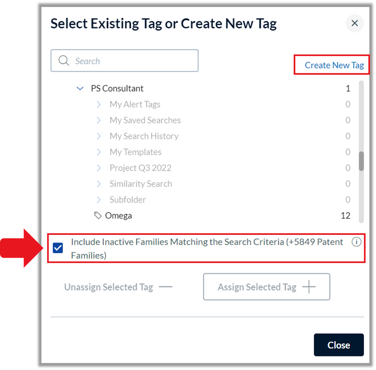This screenshot has height=370, width=376.
Task: Expand the My Templates folder chevron
Action: tap(99, 152)
